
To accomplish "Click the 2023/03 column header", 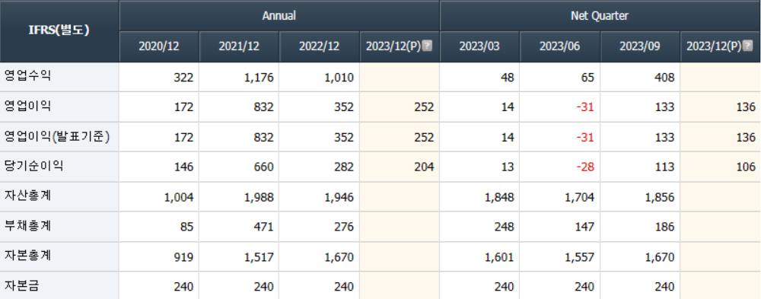I will [x=479, y=46].
